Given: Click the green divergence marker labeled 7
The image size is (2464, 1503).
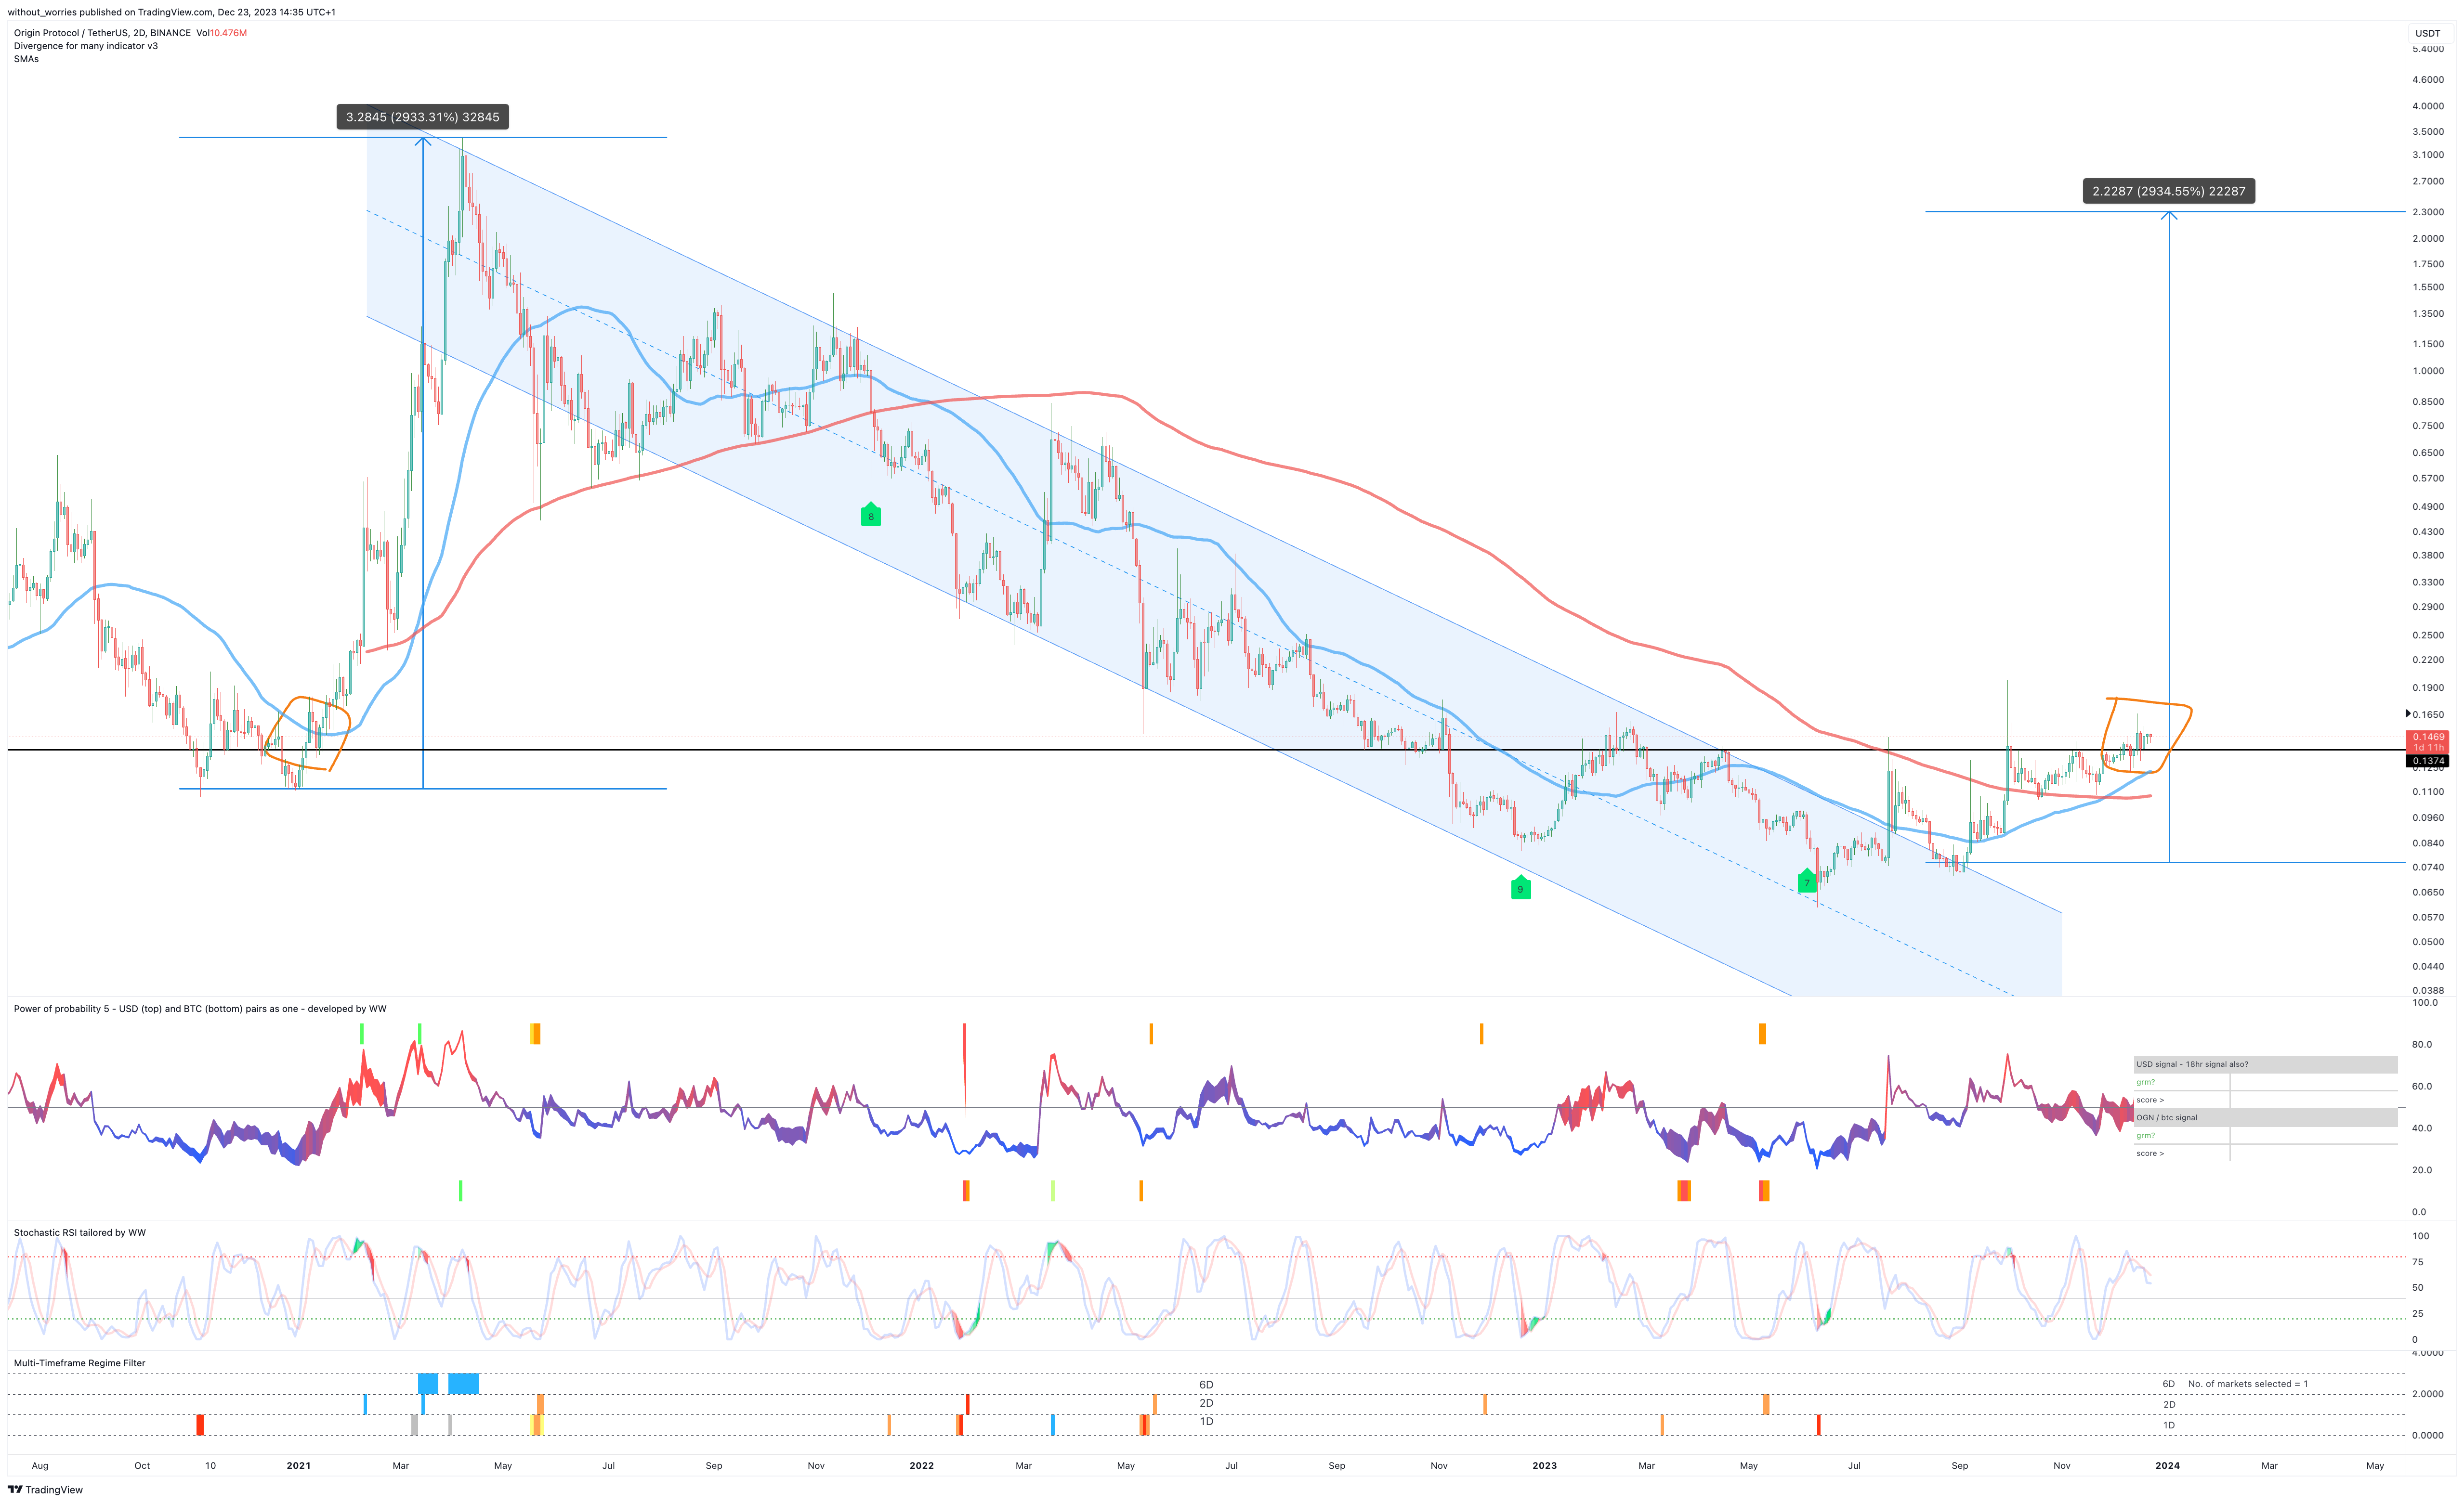Looking at the screenshot, I should point(1807,881).
